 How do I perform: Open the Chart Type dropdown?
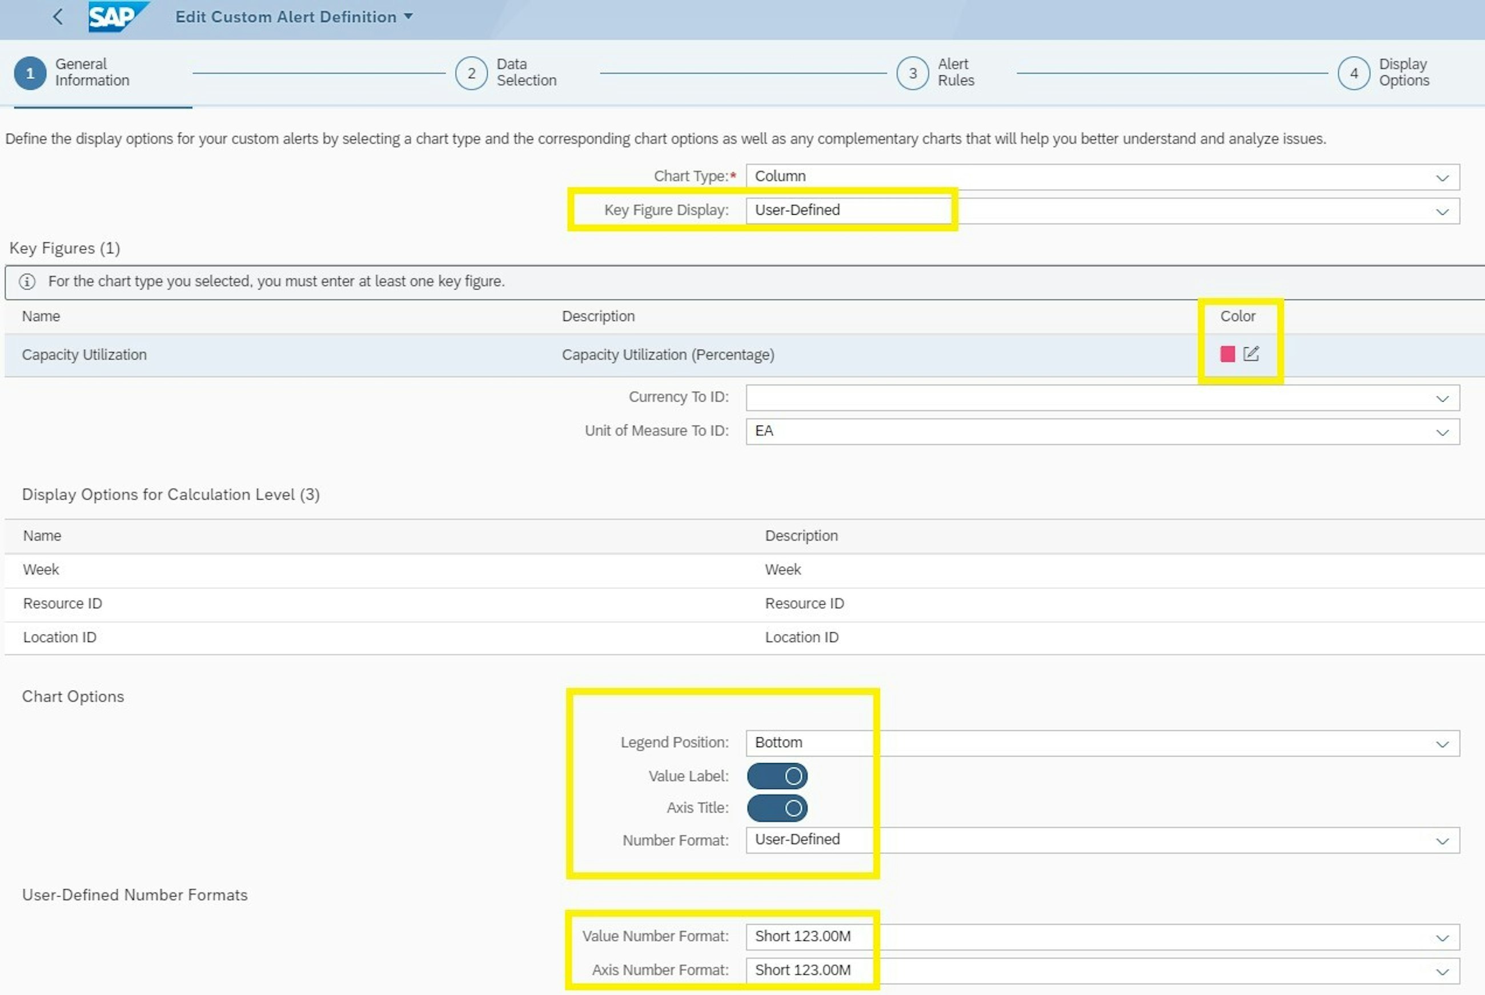click(1442, 178)
